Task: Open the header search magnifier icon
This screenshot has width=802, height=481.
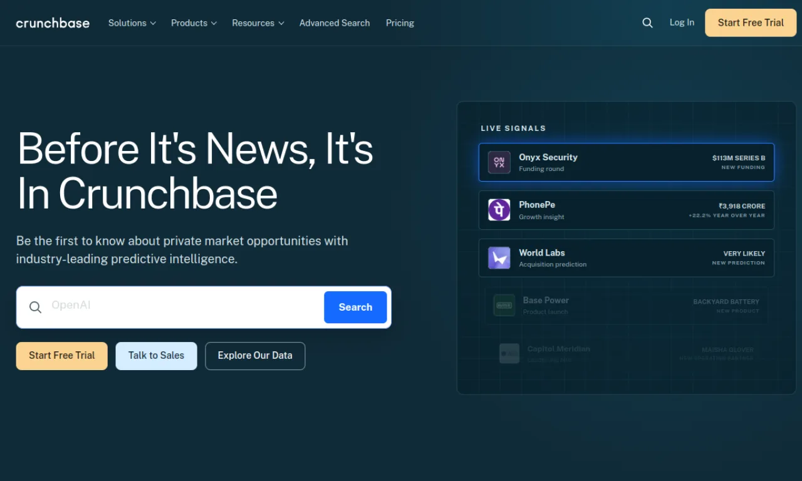Action: (648, 23)
